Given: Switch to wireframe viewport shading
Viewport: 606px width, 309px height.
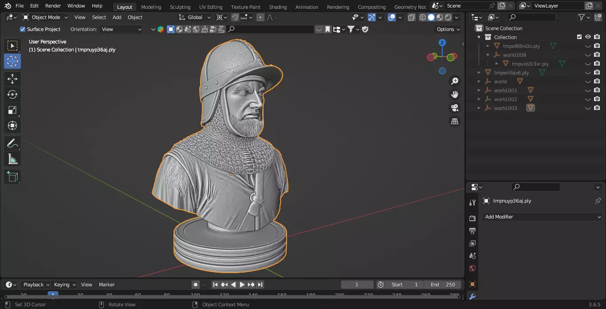Looking at the screenshot, I should pyautogui.click(x=423, y=17).
